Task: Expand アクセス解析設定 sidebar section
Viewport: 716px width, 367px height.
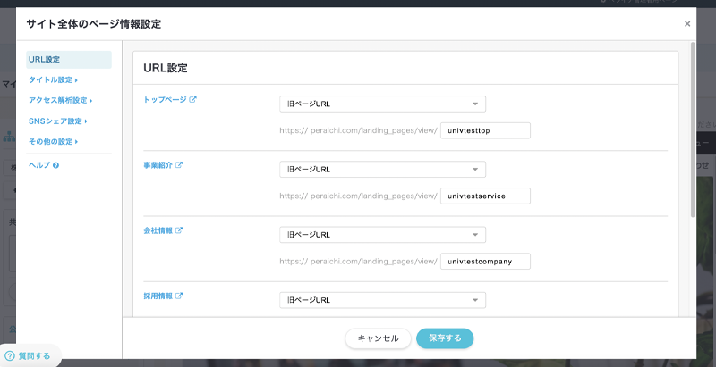Action: coord(61,101)
